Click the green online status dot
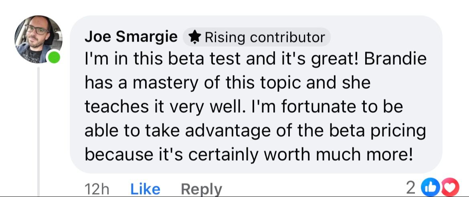This screenshot has height=197, width=469. pos(54,58)
